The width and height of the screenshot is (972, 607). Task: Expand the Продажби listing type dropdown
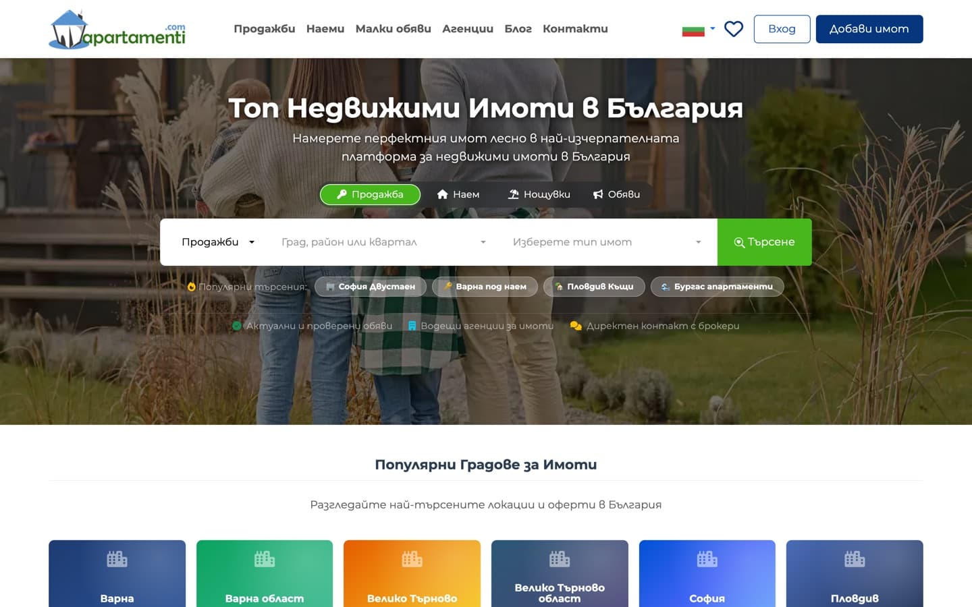pos(218,242)
